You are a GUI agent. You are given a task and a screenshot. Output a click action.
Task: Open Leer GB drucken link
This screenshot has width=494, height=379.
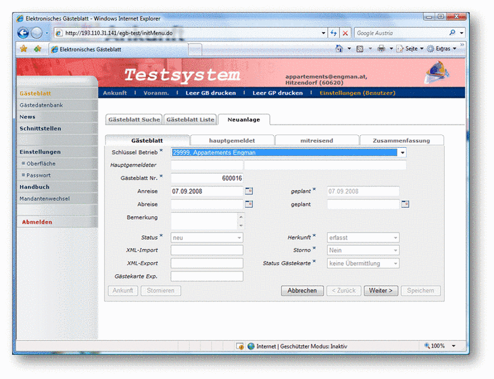pos(210,93)
